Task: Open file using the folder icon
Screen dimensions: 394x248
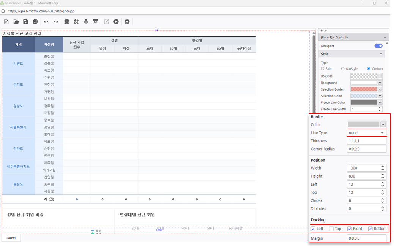Action: [16, 22]
